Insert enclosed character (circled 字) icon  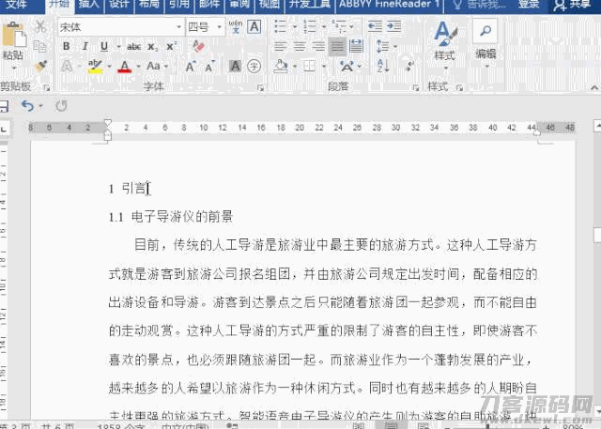254,67
